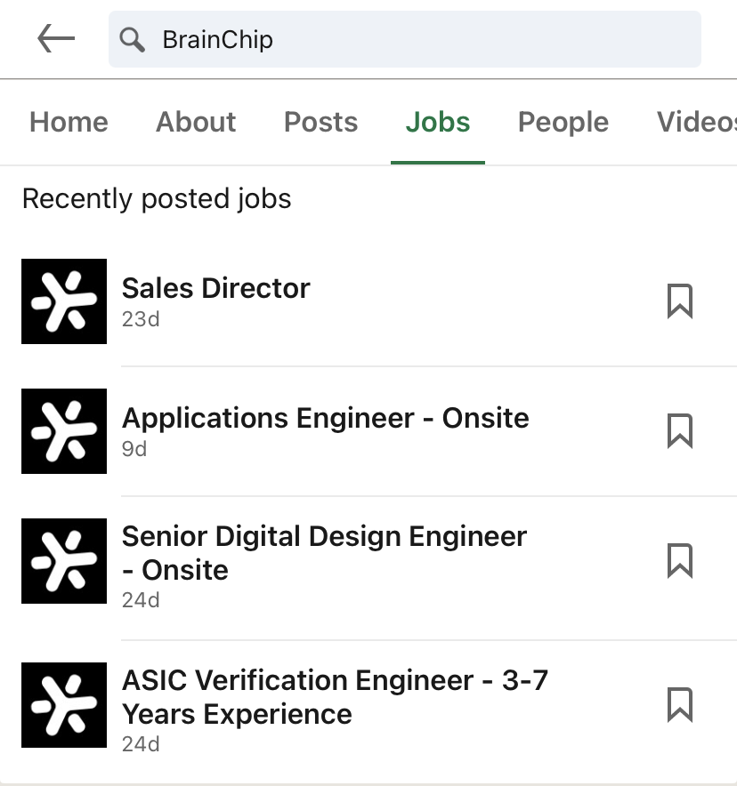Bookmark the Sales Director job

680,301
